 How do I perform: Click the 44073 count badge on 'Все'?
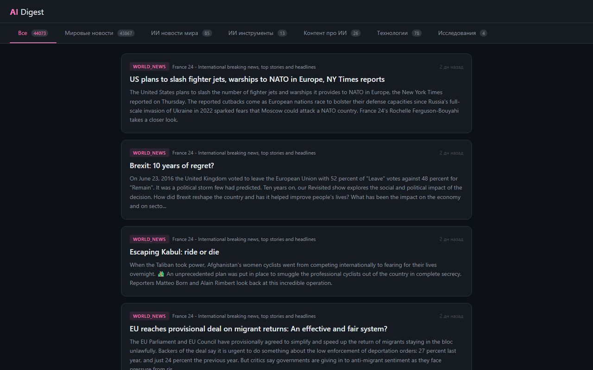40,33
